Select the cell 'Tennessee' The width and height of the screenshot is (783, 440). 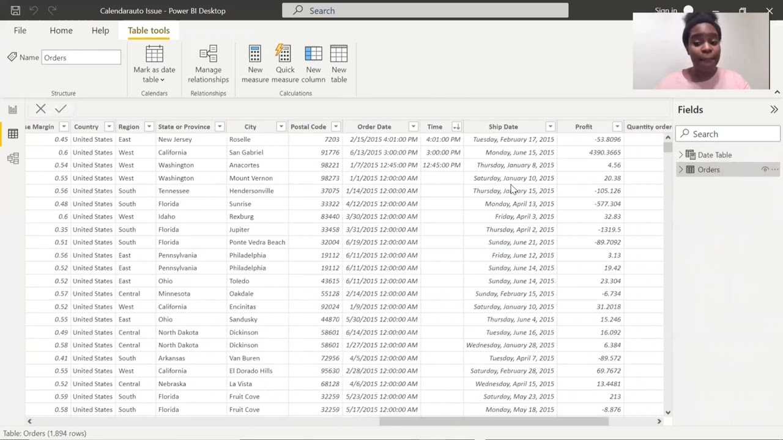coord(174,191)
